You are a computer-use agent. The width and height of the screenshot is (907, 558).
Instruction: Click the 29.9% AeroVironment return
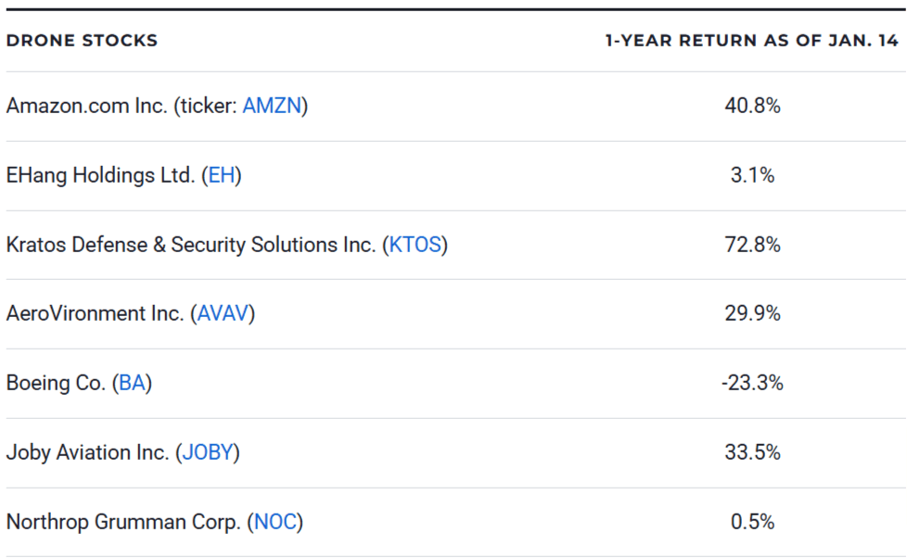click(752, 314)
